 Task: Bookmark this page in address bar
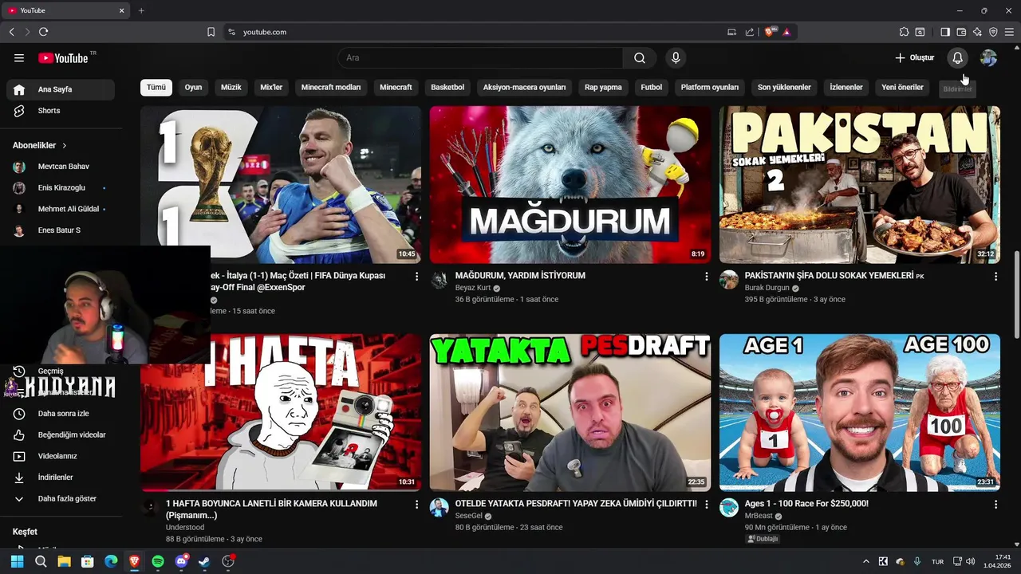211,32
